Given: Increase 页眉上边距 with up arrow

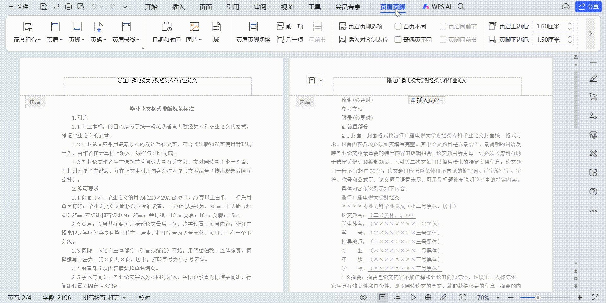Looking at the screenshot, I should pos(570,24).
